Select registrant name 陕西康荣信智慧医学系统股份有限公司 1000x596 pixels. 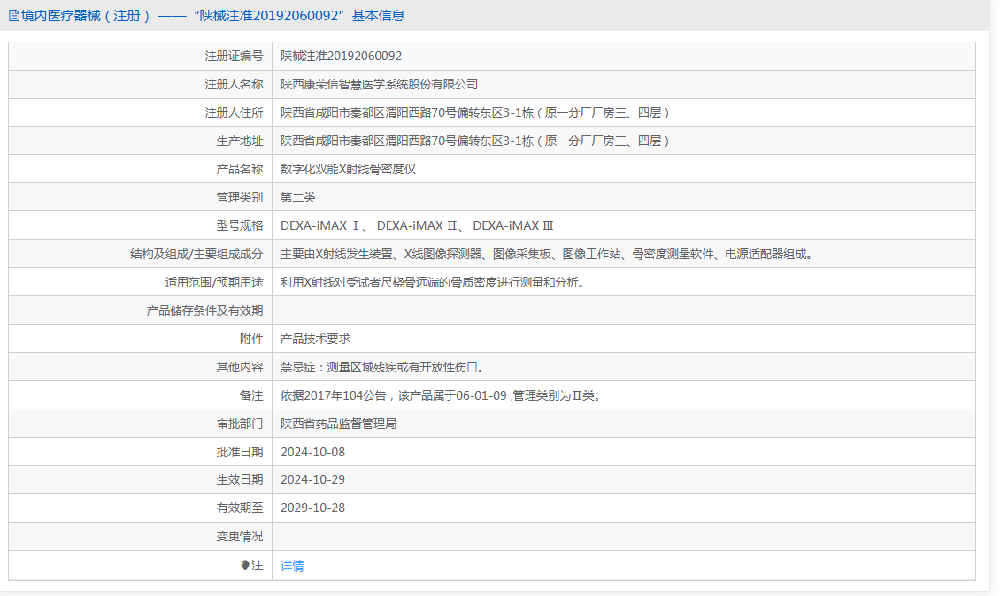coord(380,84)
